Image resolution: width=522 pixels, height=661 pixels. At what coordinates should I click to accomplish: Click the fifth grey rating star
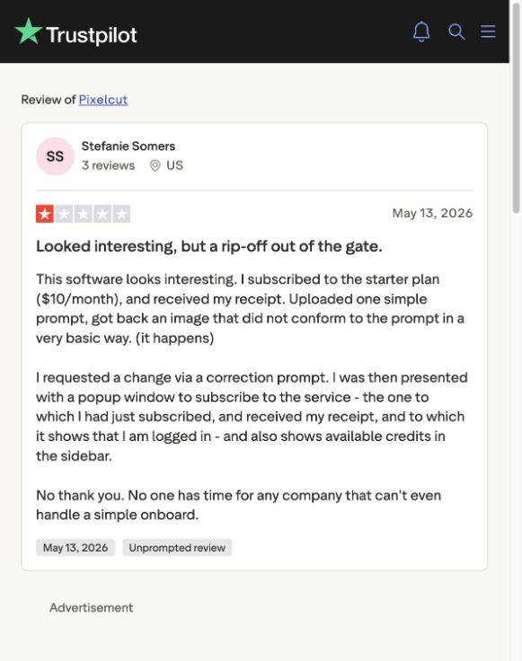click(121, 214)
